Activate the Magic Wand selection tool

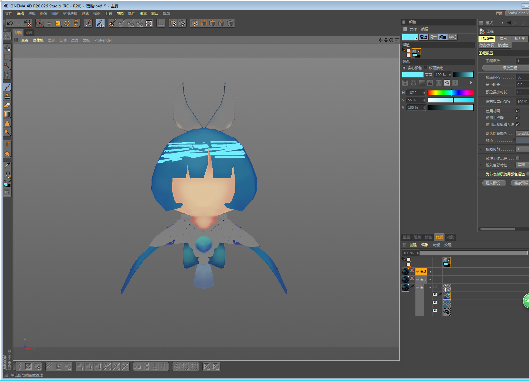tap(7, 66)
